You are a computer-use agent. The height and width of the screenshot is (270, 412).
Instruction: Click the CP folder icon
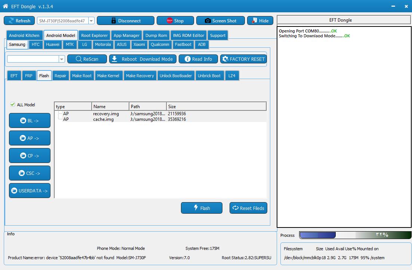[23, 156]
